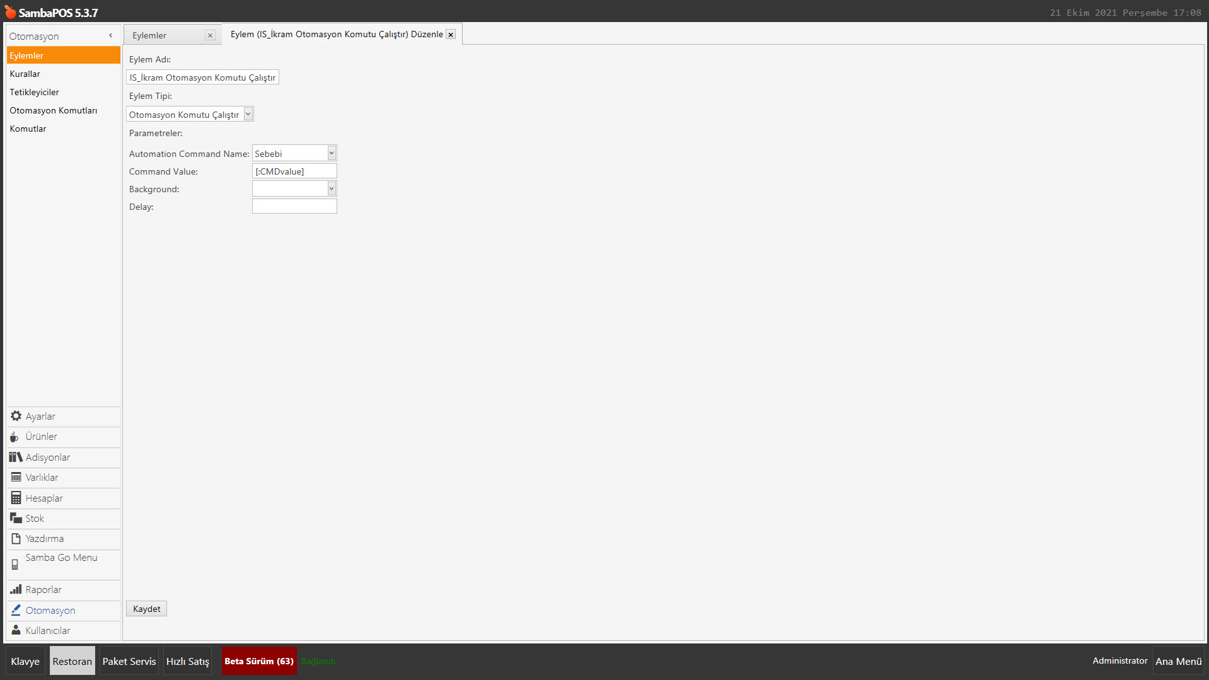Open the Stok section
This screenshot has height=680, width=1209.
(x=64, y=518)
